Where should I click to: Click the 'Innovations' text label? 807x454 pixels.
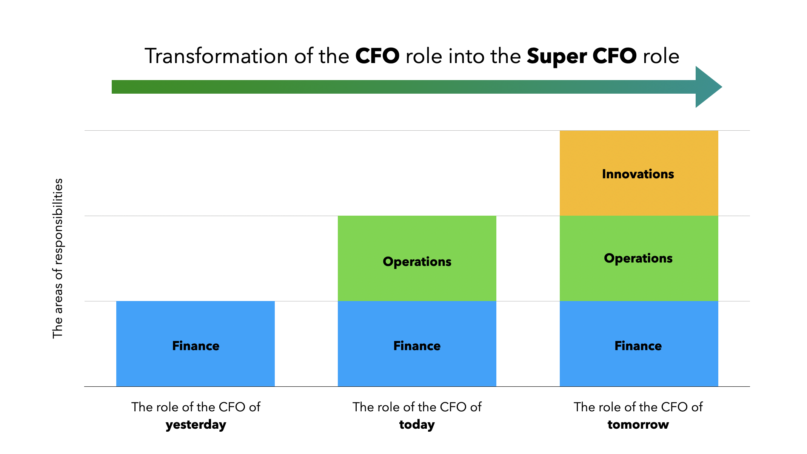pos(638,174)
